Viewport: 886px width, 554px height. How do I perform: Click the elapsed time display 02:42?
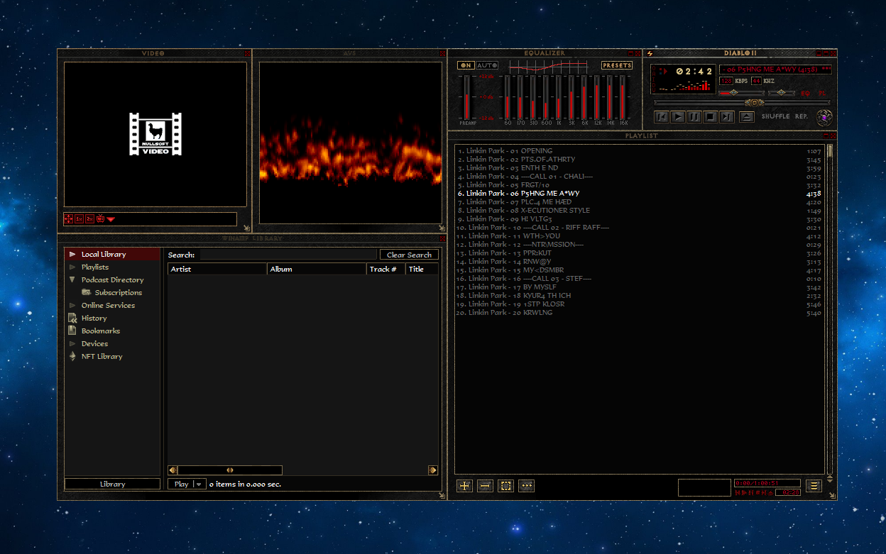694,71
